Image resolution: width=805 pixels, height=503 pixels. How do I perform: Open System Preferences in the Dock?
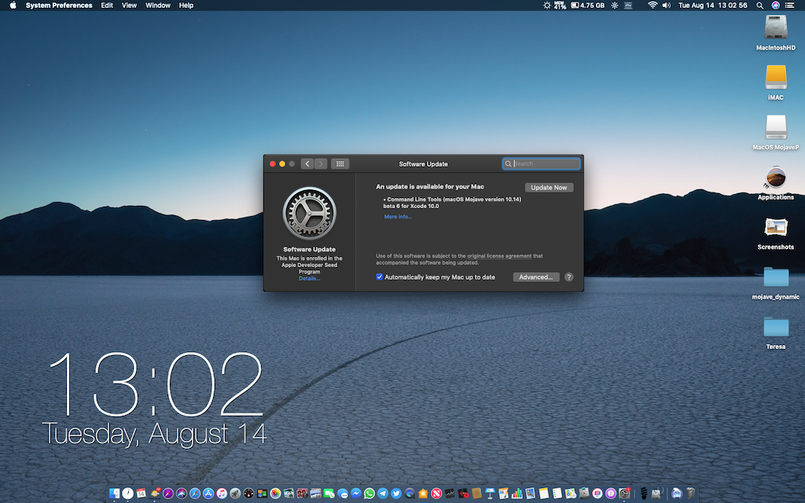point(624,494)
